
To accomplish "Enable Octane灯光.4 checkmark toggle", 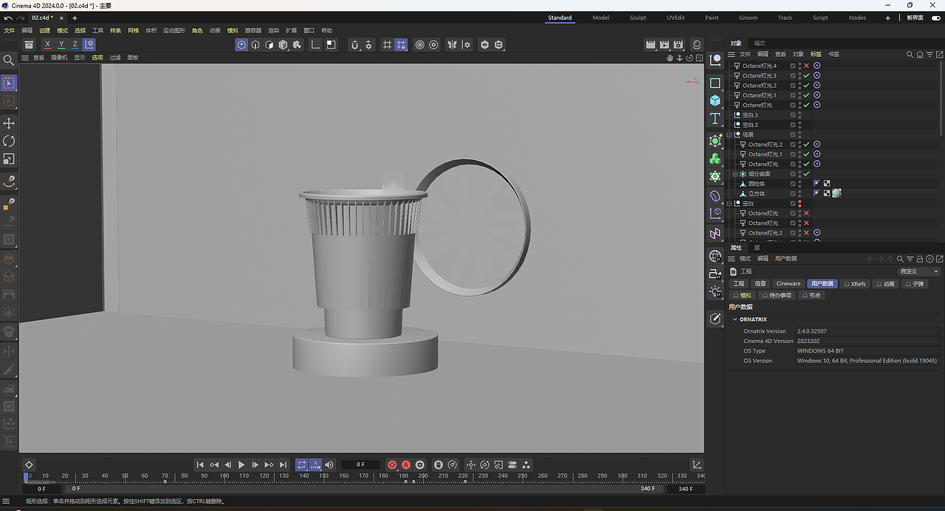I will tap(806, 66).
